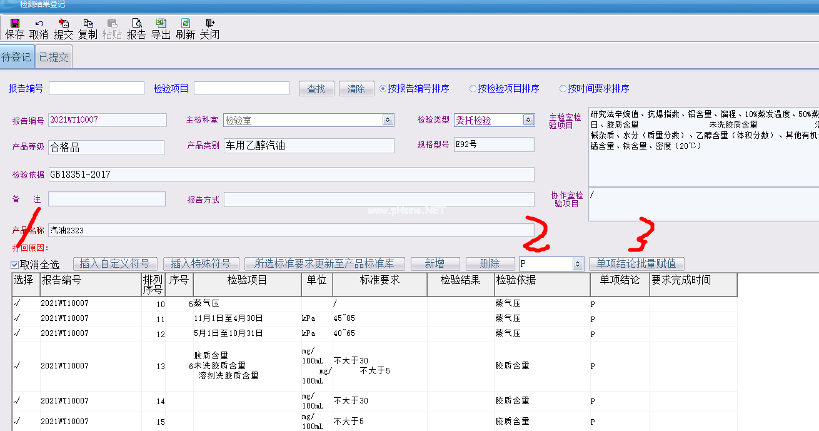Switch to the 已提交 tab
Image resolution: width=819 pixels, height=431 pixels.
pyautogui.click(x=53, y=56)
